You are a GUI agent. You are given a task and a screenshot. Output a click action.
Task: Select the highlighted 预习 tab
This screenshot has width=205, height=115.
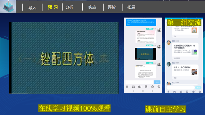tap(53, 7)
